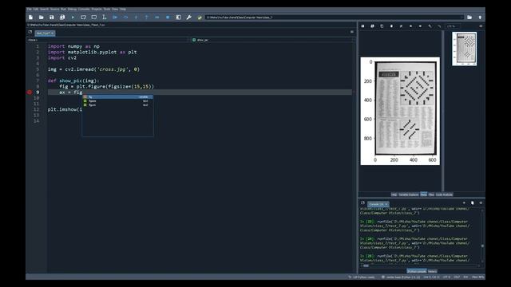Screen dimensions: 511x287
Task: Step into function debug icon
Action: (x=136, y=18)
